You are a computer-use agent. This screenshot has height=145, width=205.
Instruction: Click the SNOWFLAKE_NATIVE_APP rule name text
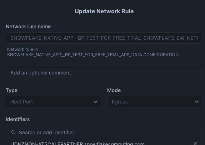coord(104,38)
